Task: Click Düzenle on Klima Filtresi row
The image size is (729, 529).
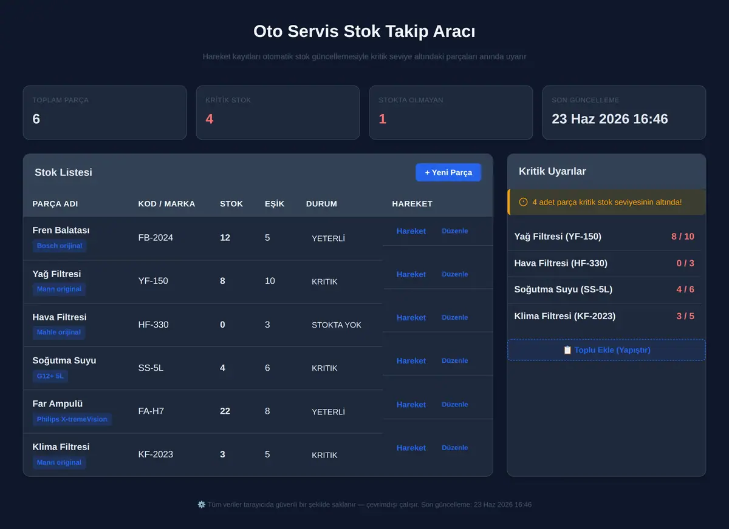Action: [455, 448]
